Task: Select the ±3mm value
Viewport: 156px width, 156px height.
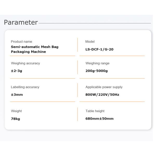Action: click(17, 95)
